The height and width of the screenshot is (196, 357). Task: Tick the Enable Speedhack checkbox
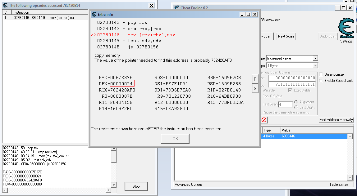[x=321, y=81]
